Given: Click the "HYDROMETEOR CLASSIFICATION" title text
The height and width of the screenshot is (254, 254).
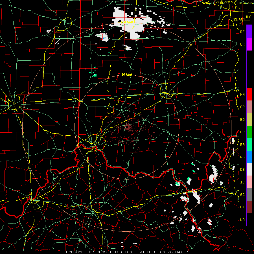Looking at the screenshot, I should [99, 252].
